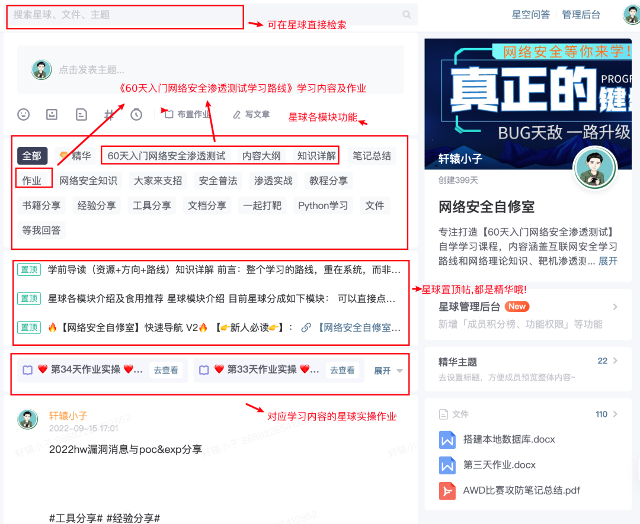Select the 全部 tag filter
Image resolution: width=640 pixels, height=524 pixels.
pyautogui.click(x=32, y=156)
